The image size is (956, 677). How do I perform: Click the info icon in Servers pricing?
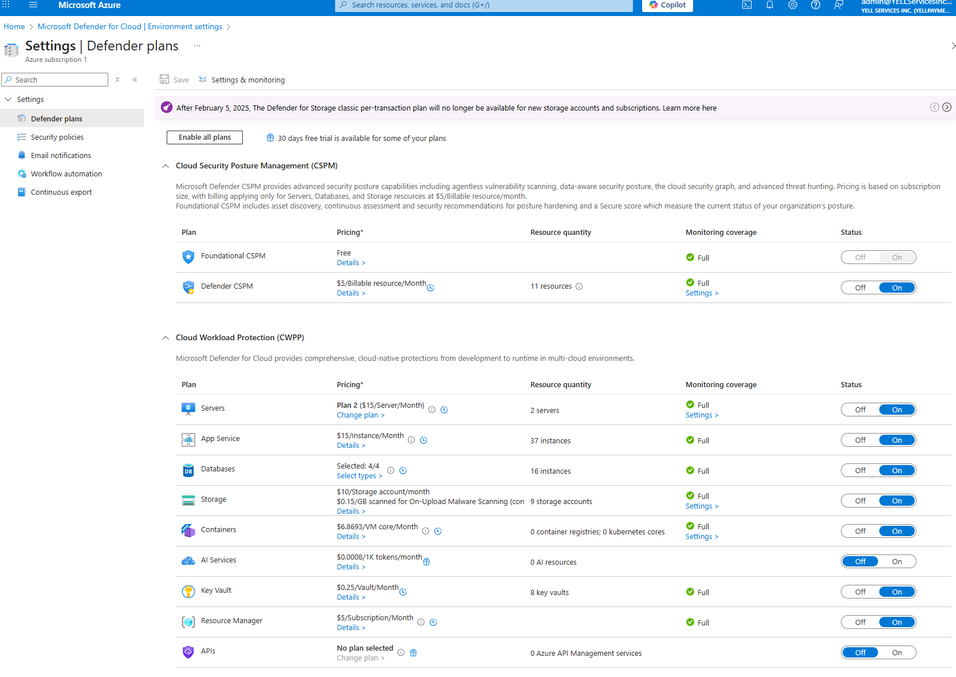click(x=432, y=410)
